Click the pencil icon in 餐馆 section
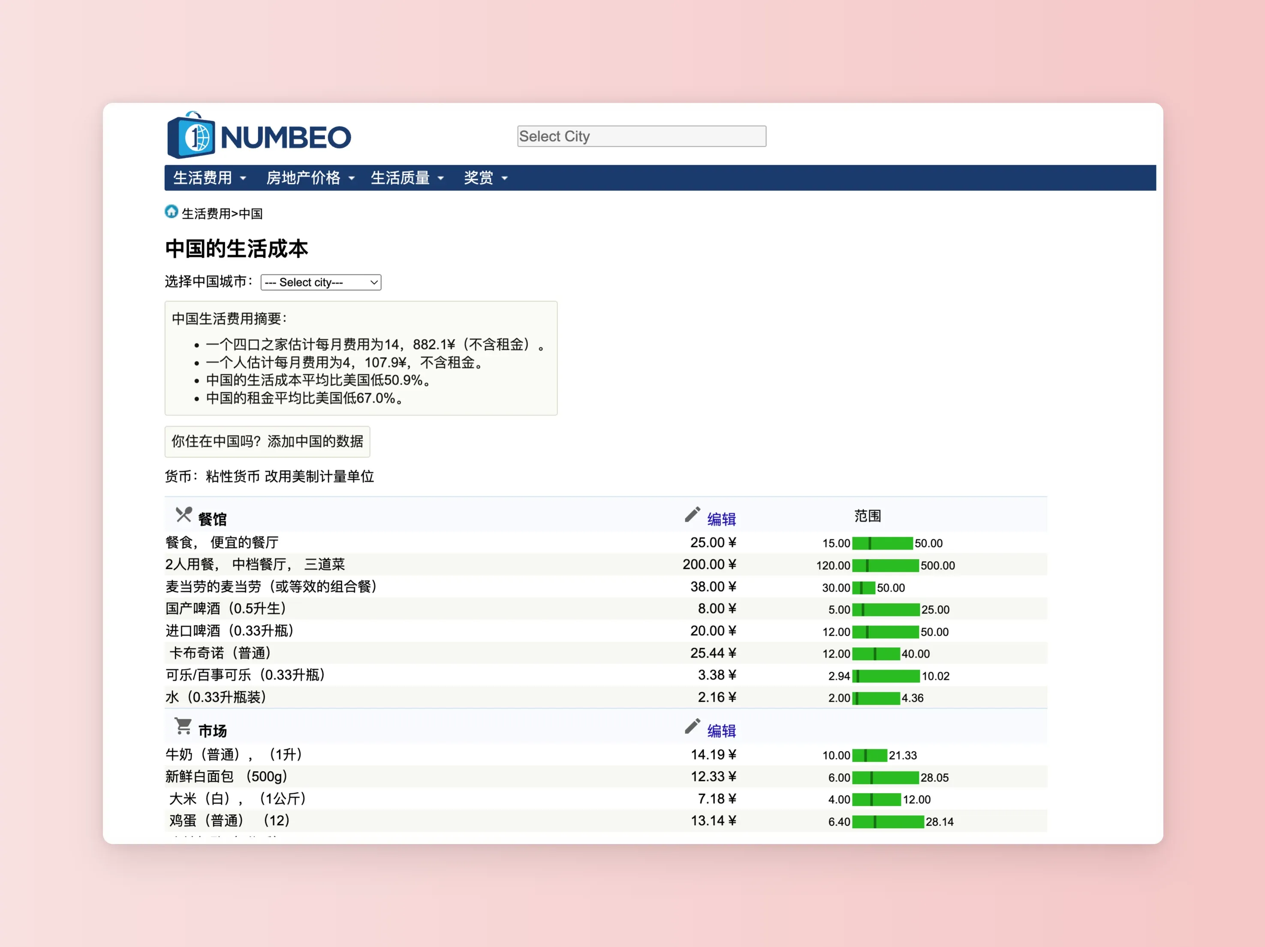The width and height of the screenshot is (1265, 947). click(x=692, y=515)
